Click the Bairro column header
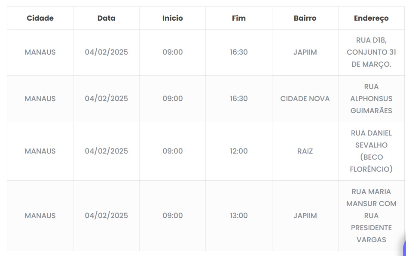The image size is (406, 256). click(305, 18)
